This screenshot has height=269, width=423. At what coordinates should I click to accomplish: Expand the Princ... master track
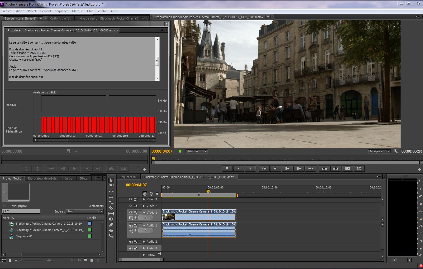pyautogui.click(x=144, y=255)
